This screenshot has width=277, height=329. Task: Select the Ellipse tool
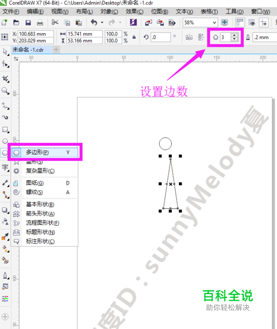(5, 141)
